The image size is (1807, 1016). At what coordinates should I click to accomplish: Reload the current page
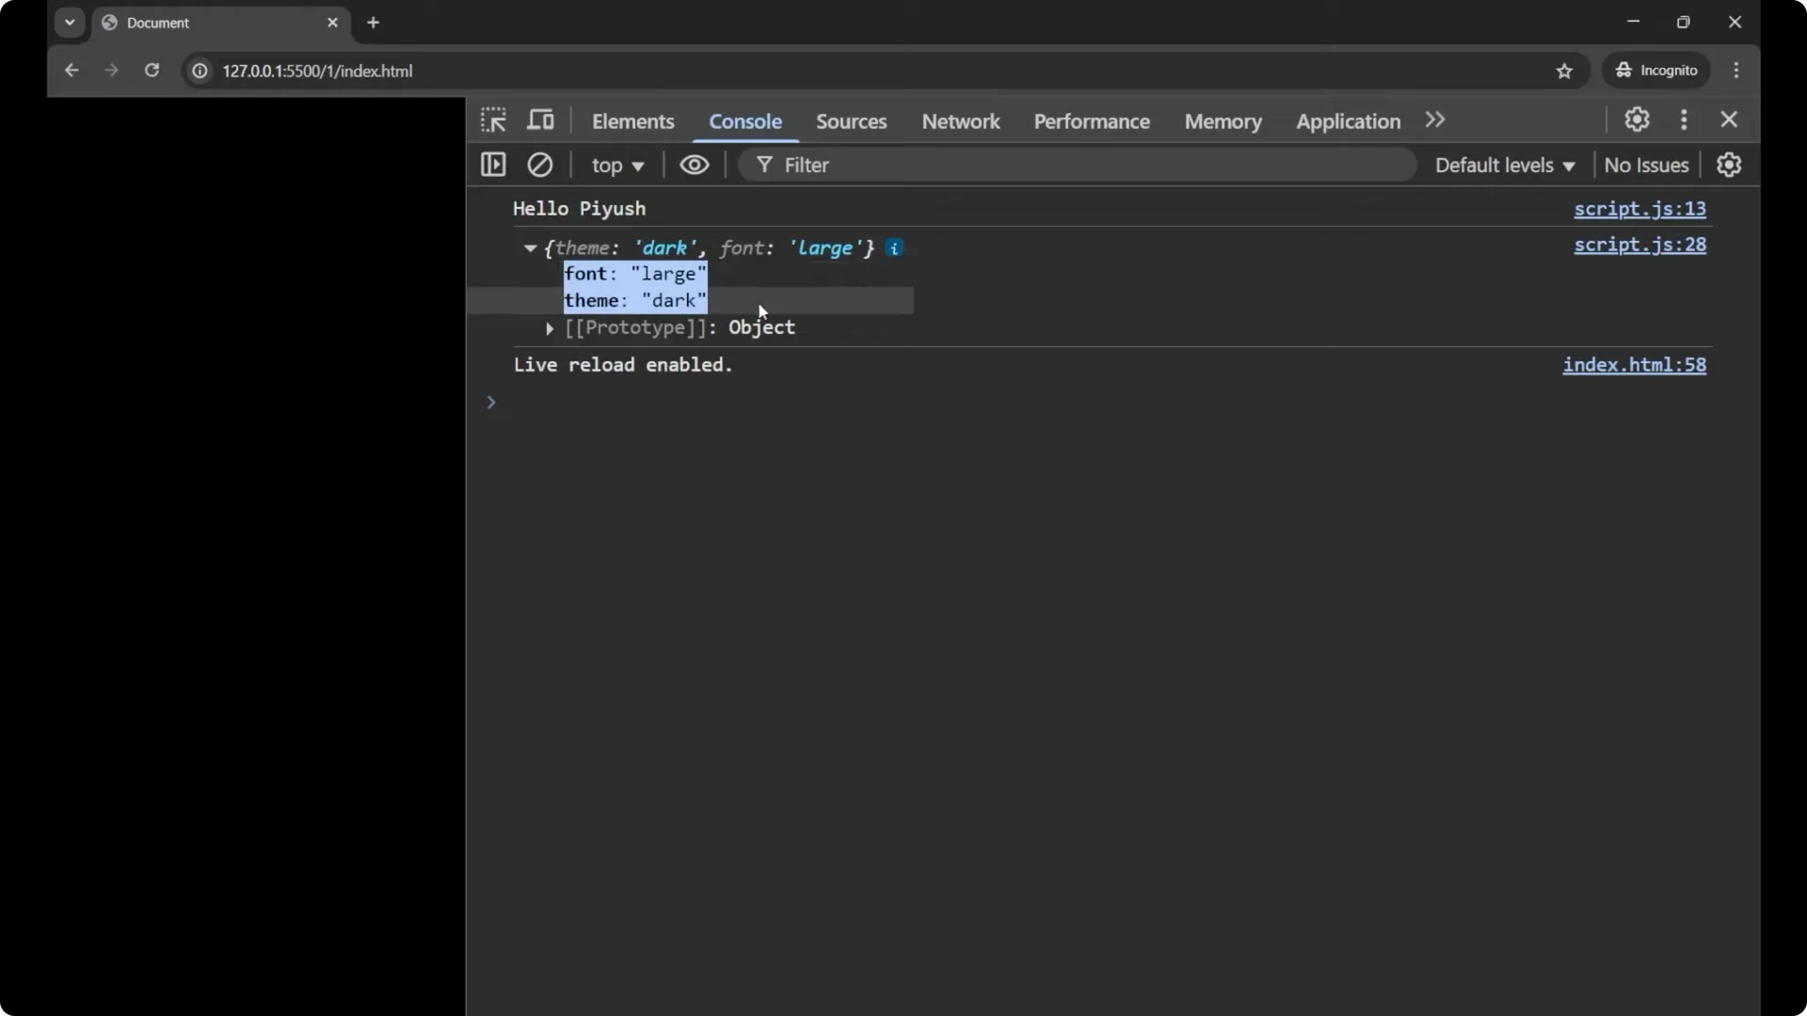coord(152,71)
